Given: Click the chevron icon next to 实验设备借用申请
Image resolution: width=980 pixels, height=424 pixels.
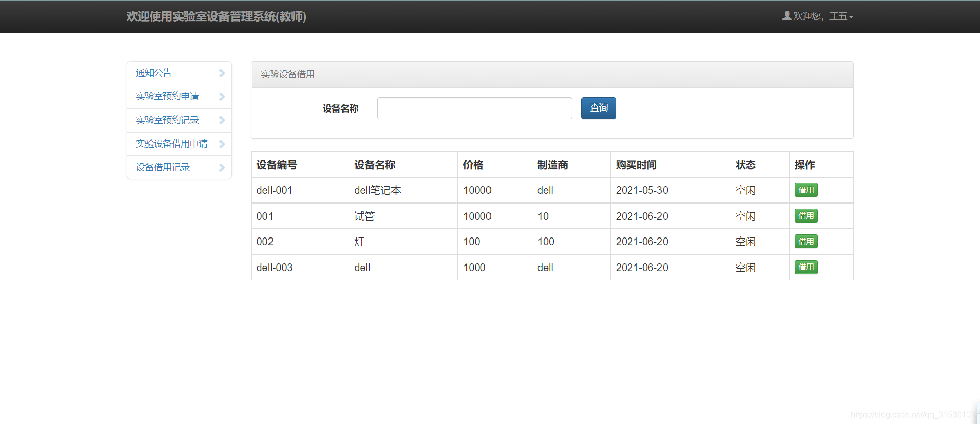Looking at the screenshot, I should 222,144.
